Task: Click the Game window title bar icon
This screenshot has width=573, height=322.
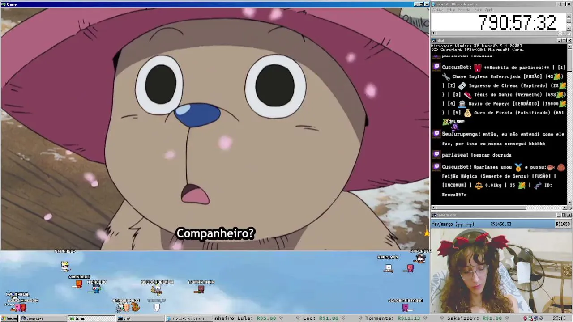Action: coord(3,4)
